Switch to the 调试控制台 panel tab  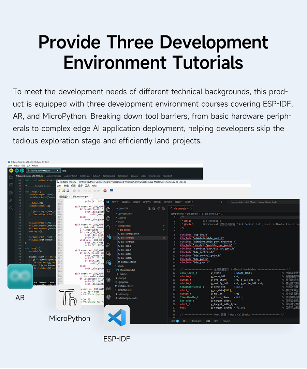tap(196, 321)
